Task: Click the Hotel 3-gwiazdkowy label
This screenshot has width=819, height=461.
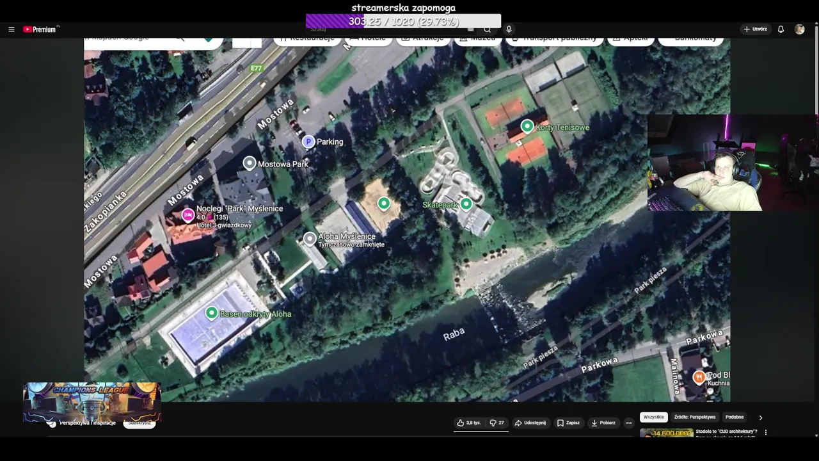Action: pos(224,225)
